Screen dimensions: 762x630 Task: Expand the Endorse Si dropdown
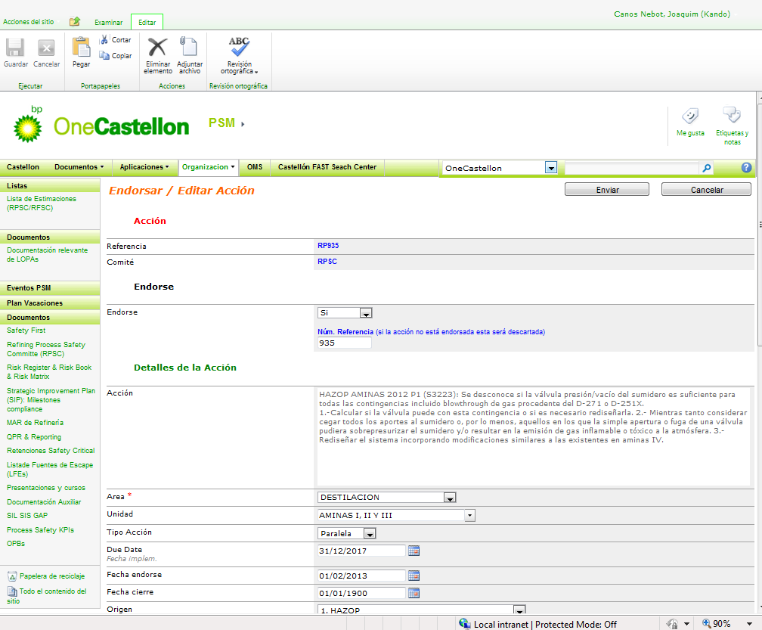pyautogui.click(x=365, y=313)
